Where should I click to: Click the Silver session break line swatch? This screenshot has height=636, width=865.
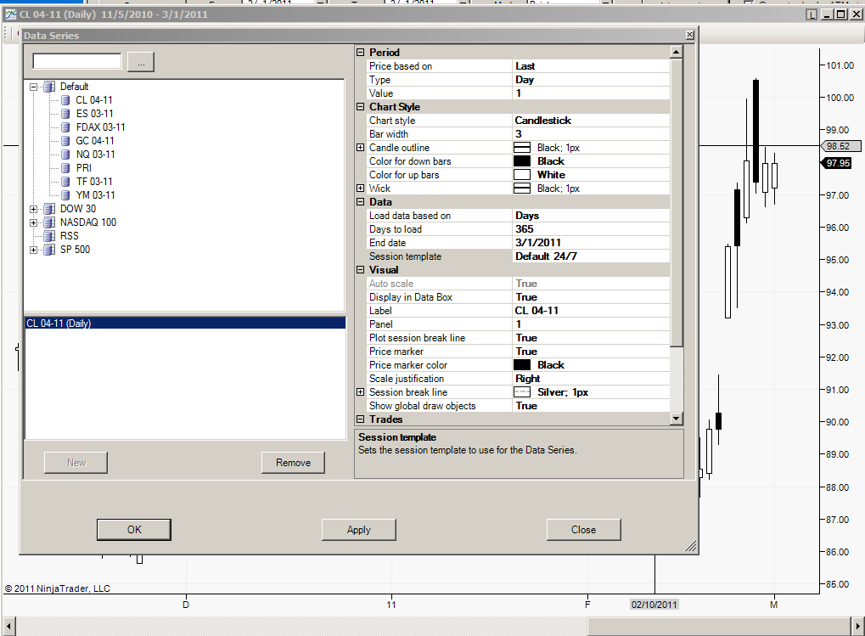point(522,392)
